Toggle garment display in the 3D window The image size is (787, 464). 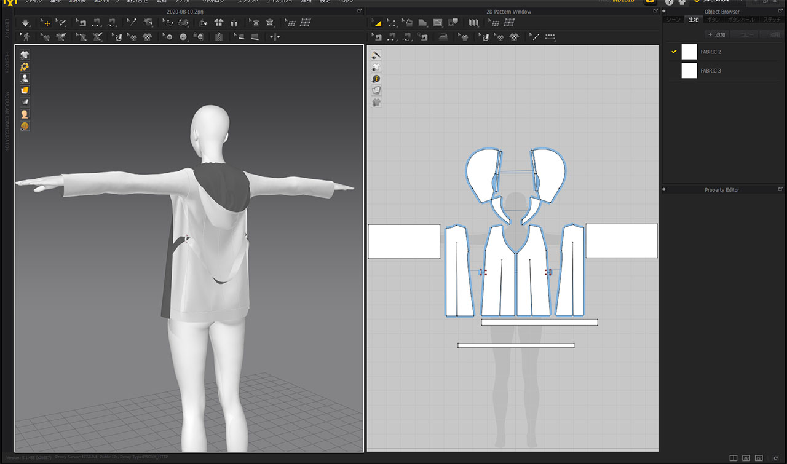coord(25,55)
